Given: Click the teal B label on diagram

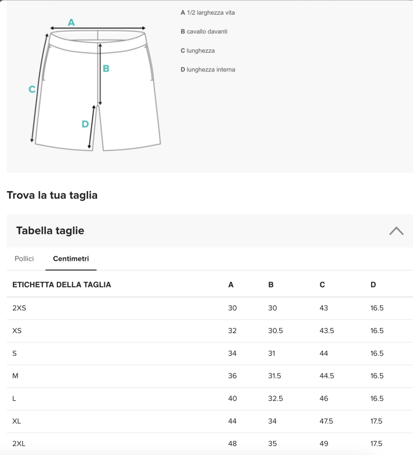Looking at the screenshot, I should 106,68.
